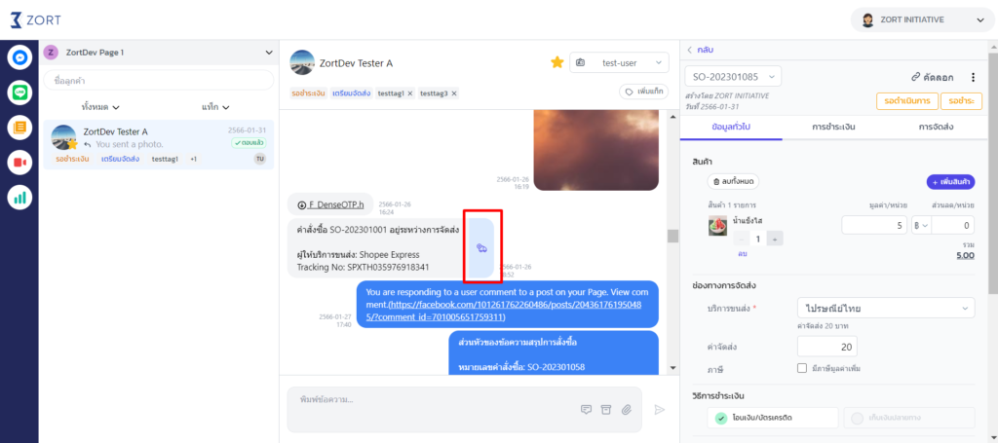The width and height of the screenshot is (998, 443).
Task: Open the LINE channel icon in sidebar
Action: 19,92
